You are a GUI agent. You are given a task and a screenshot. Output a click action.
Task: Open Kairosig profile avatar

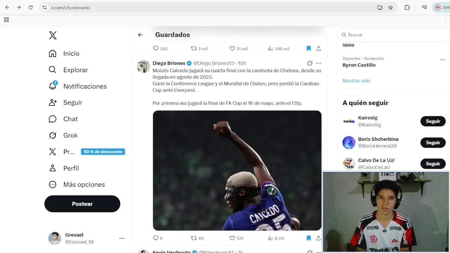click(349, 121)
